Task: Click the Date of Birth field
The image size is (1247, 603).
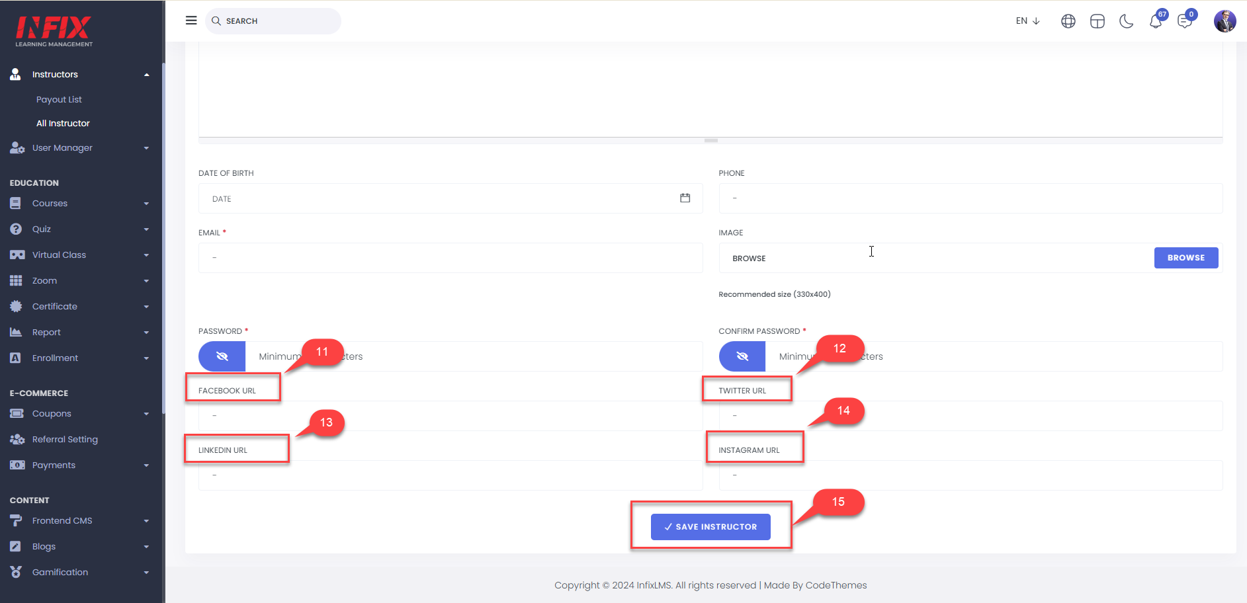Action: [451, 198]
